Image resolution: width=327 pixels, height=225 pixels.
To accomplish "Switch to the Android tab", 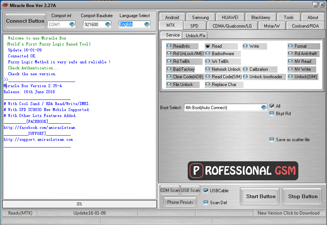I will point(172,17).
